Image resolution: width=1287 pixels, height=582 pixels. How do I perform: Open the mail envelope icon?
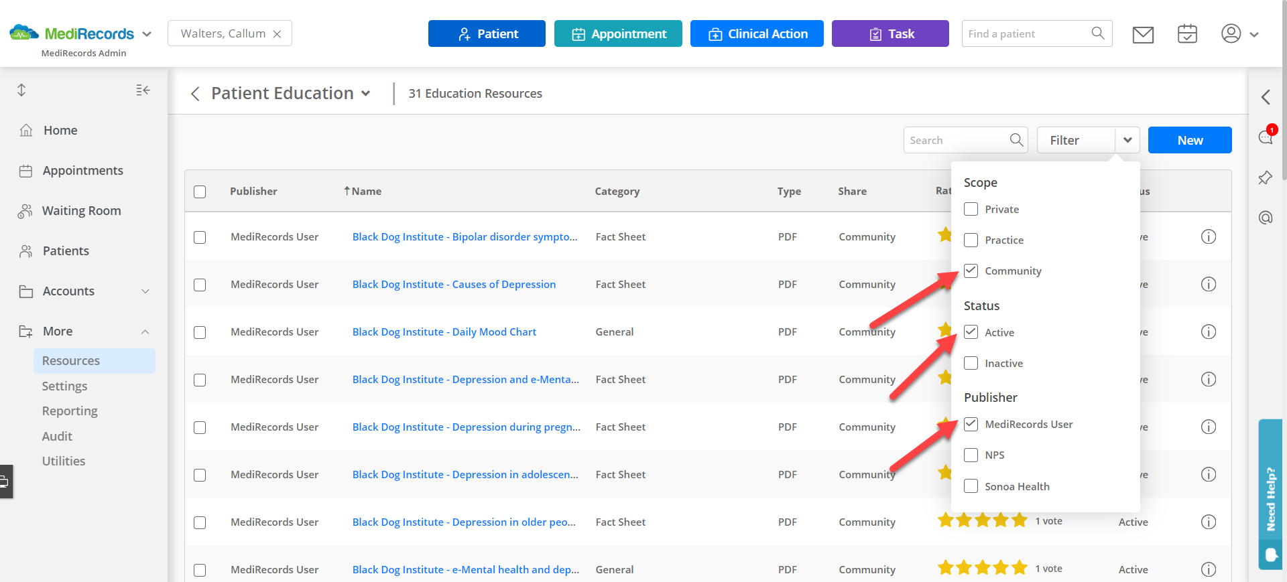coord(1143,34)
